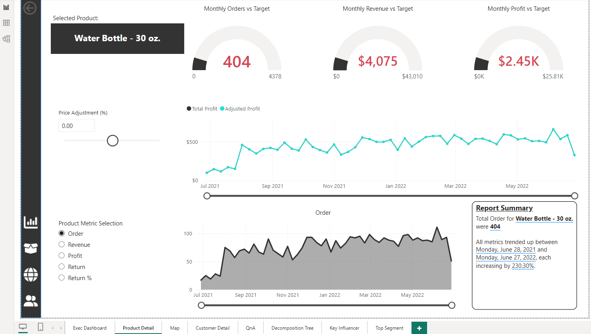This screenshot has height=334, width=591.
Task: Switch to the Decomposition Tree tab
Action: point(292,328)
